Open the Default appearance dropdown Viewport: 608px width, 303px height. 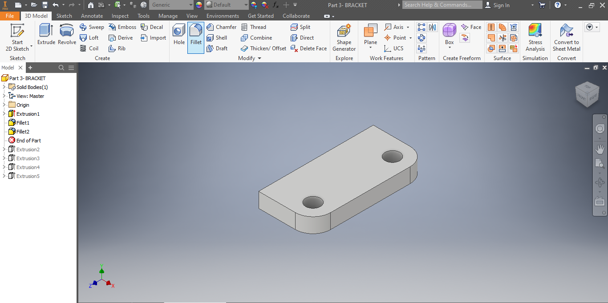(226, 4)
